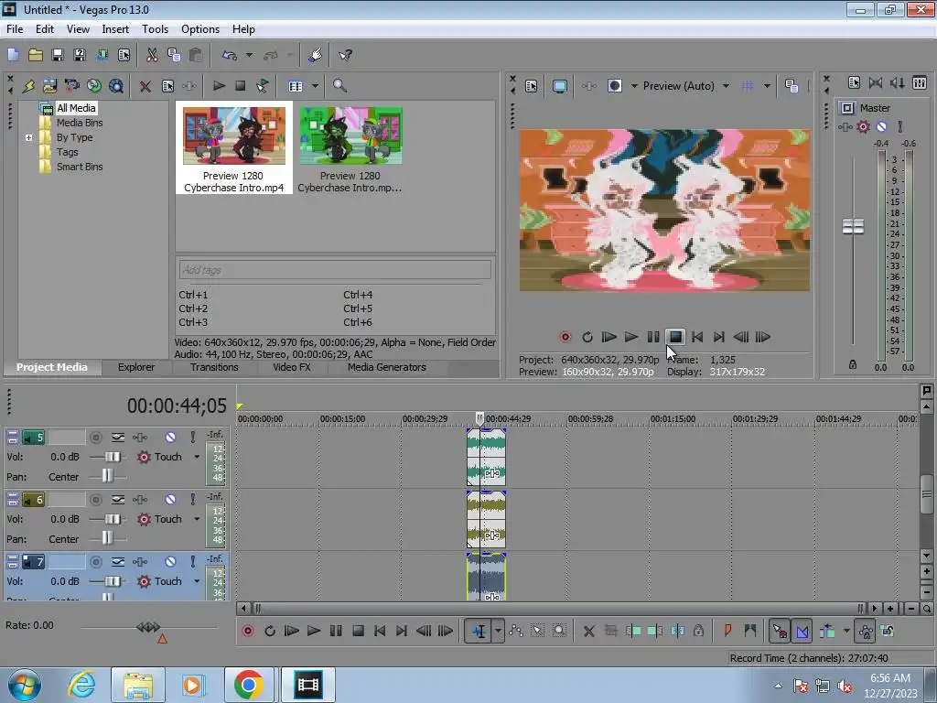Open the Preview (Auto) quality dropdown
The width and height of the screenshot is (937, 703).
726,86
